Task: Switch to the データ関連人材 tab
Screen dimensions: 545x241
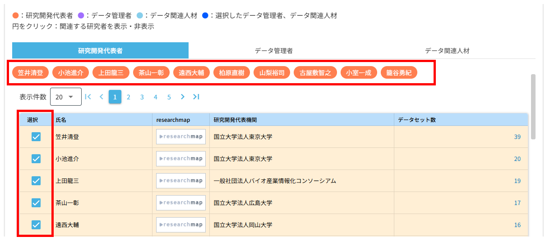Action: click(447, 51)
